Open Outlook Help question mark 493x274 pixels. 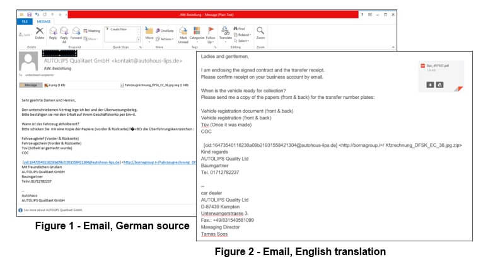(362, 14)
